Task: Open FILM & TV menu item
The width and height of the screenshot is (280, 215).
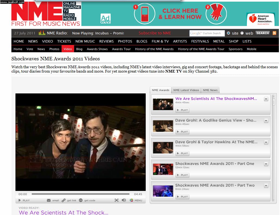Action: point(160,41)
